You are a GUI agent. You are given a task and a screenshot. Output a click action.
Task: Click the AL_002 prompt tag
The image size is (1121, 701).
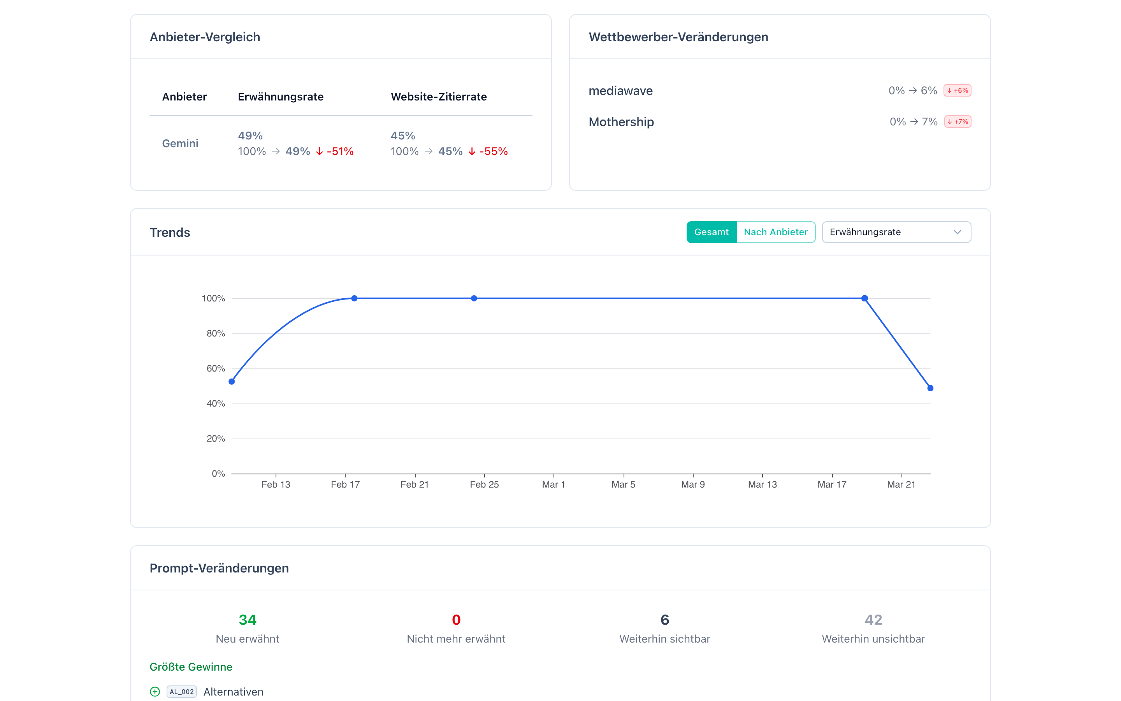coord(182,691)
